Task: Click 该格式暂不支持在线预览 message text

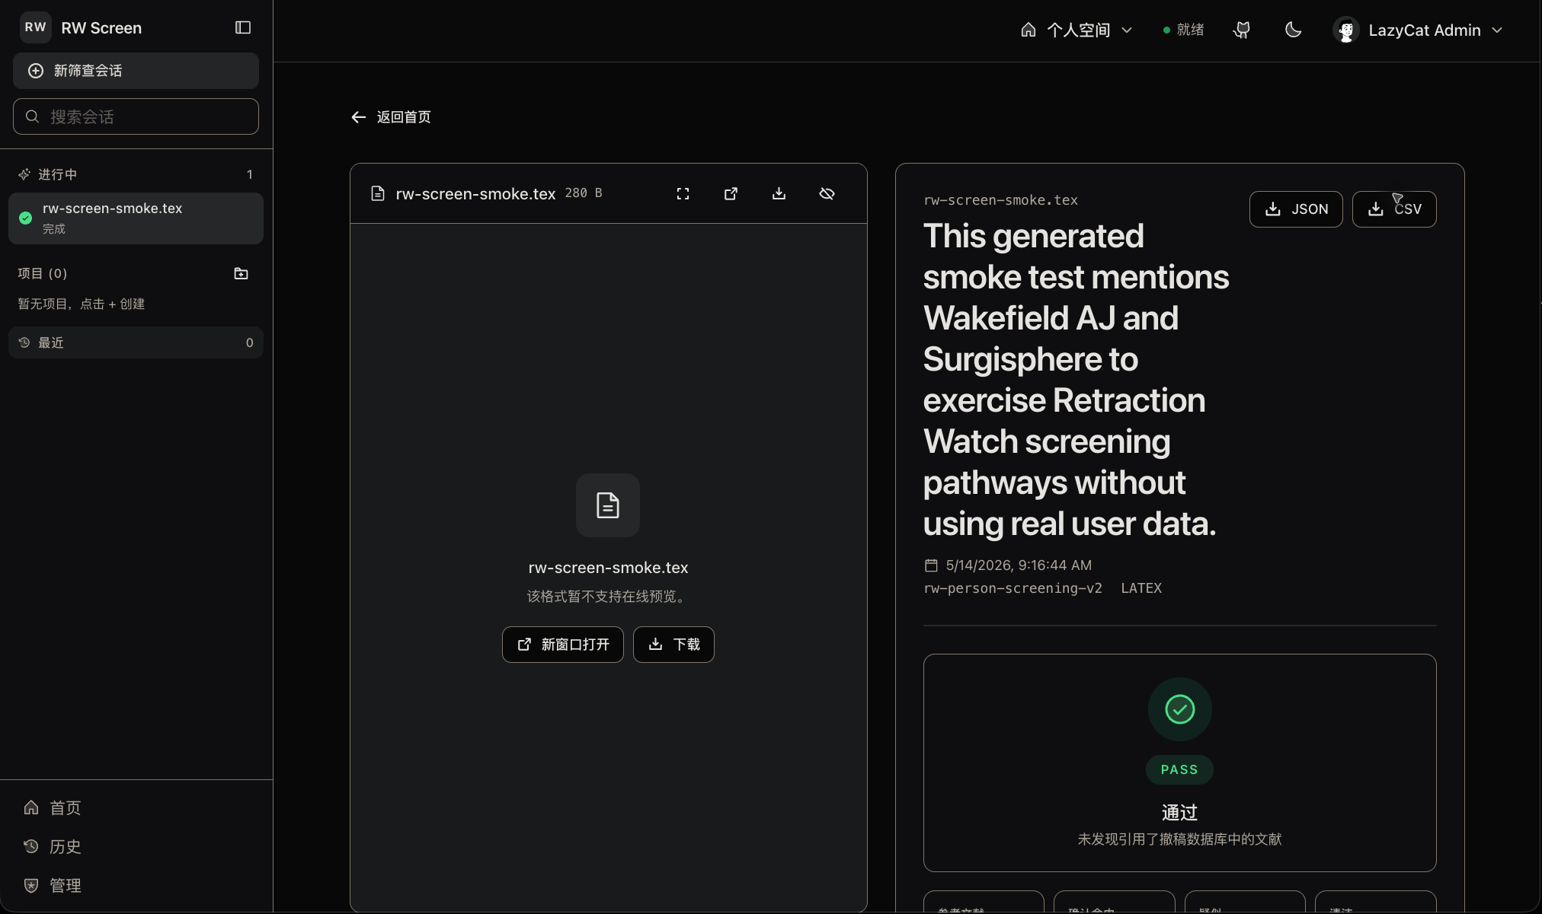Action: [x=608, y=597]
